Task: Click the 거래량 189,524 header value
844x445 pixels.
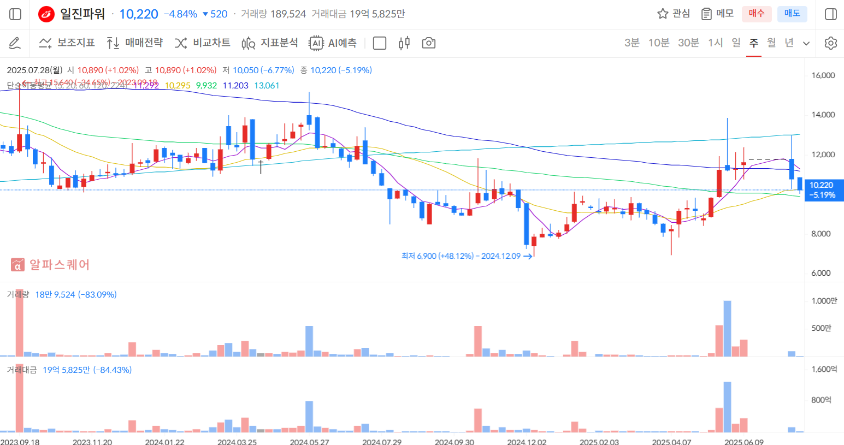Action: (x=273, y=14)
